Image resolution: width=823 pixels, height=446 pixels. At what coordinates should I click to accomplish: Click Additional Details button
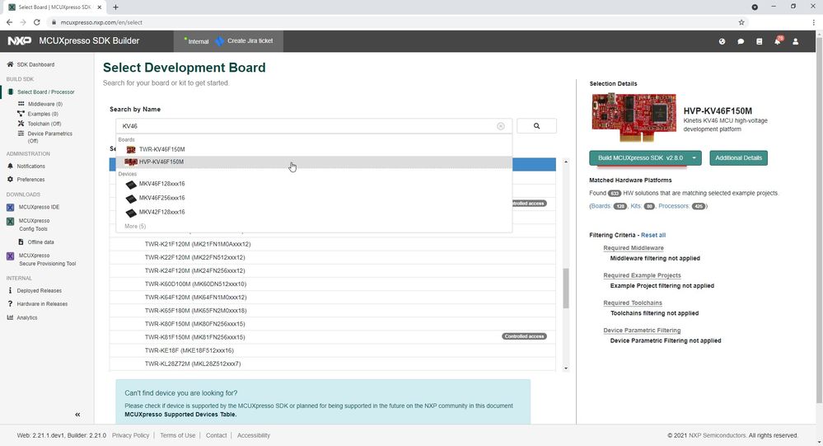[x=738, y=158]
